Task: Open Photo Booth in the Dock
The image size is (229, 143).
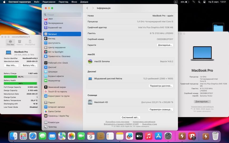Action: tap(192, 136)
